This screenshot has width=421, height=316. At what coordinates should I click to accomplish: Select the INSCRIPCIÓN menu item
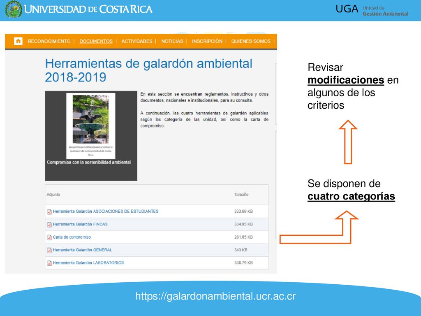point(207,42)
